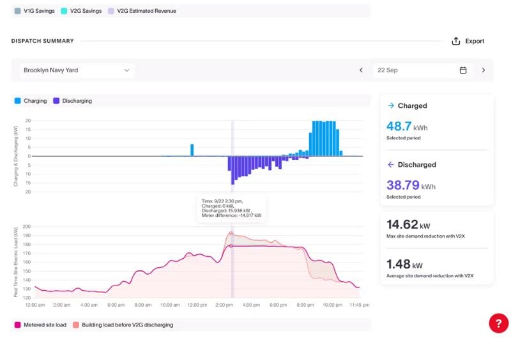Screen dimensions: 511x338
Task: Click the Charged right-arrow icon
Action: pos(391,105)
